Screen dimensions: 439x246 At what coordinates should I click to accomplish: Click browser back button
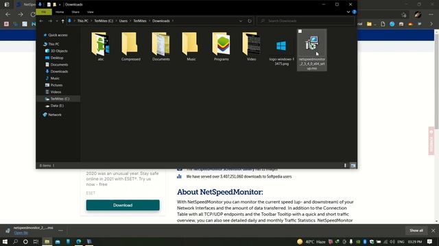tap(8, 14)
